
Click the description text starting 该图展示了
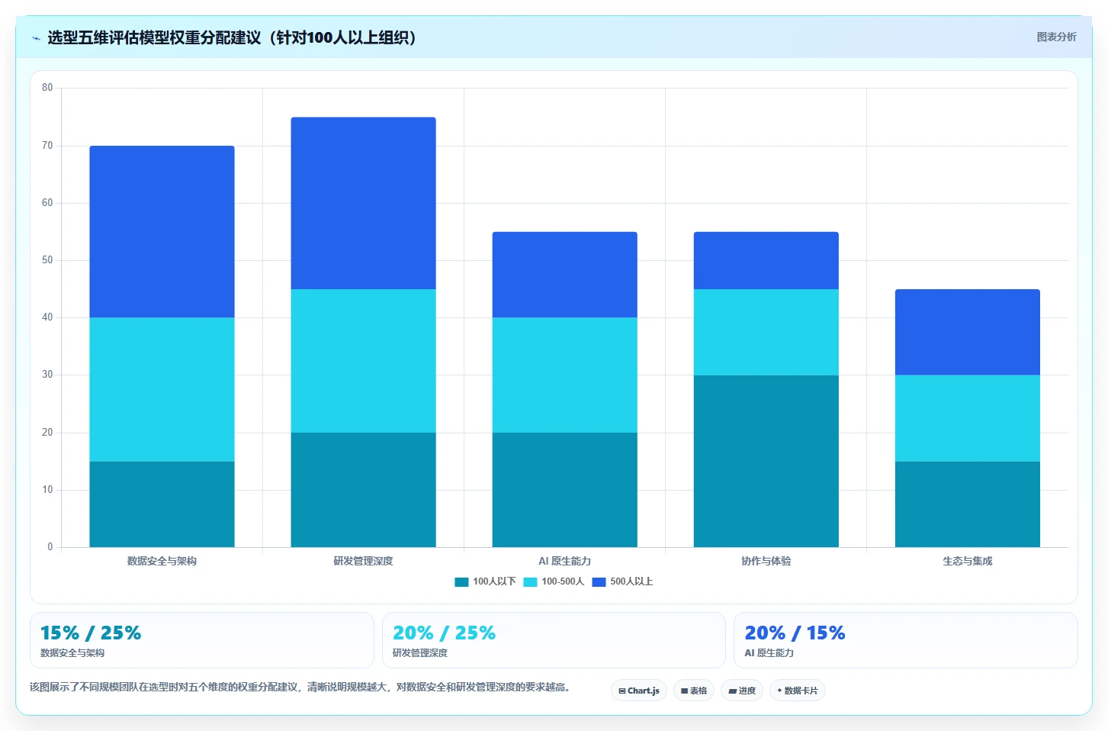300,688
